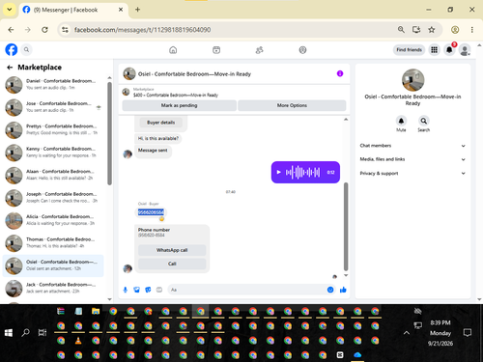Select the Messenger Facebook browser tab
This screenshot has width=483, height=362.
(x=72, y=10)
